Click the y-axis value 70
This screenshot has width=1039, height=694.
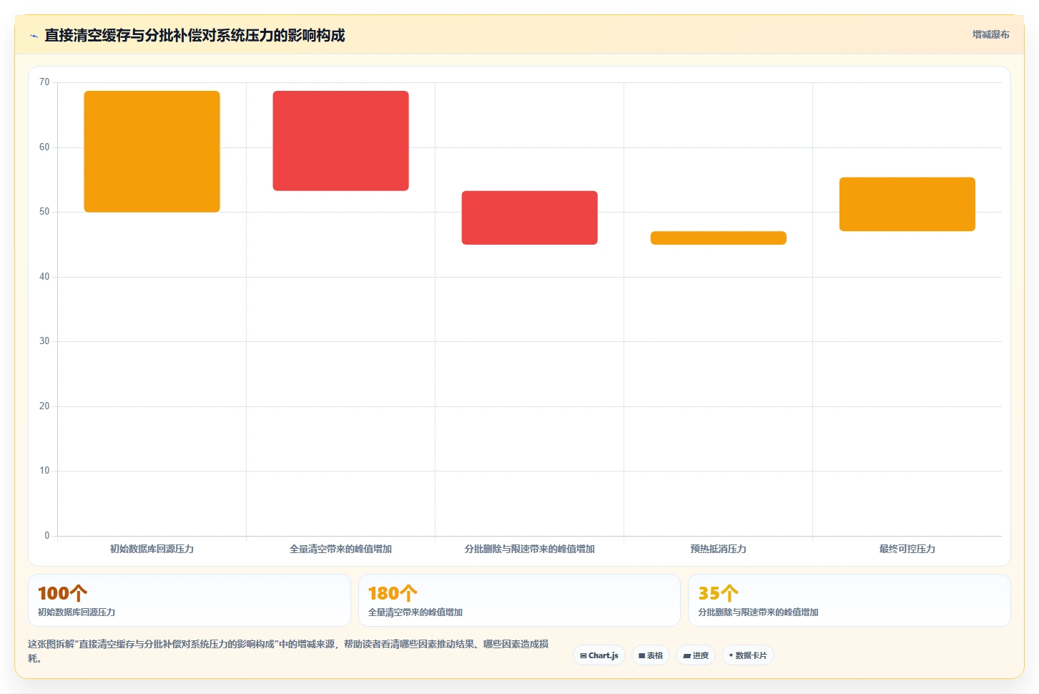(44, 82)
